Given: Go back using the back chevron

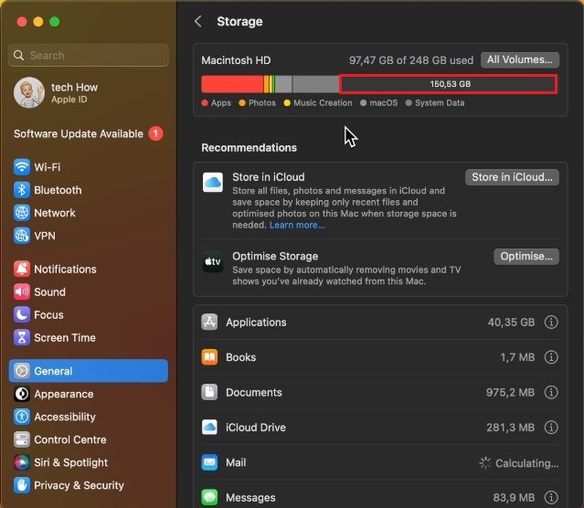Looking at the screenshot, I should pyautogui.click(x=198, y=21).
